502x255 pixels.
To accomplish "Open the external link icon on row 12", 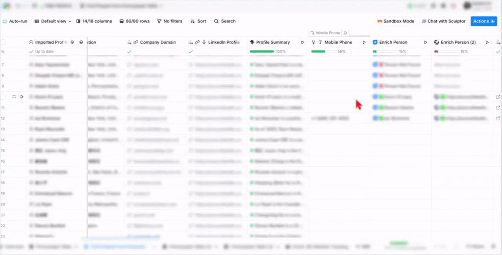I will point(498,118).
